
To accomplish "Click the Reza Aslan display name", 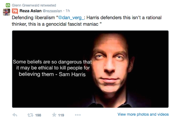I will coord(31,11).
